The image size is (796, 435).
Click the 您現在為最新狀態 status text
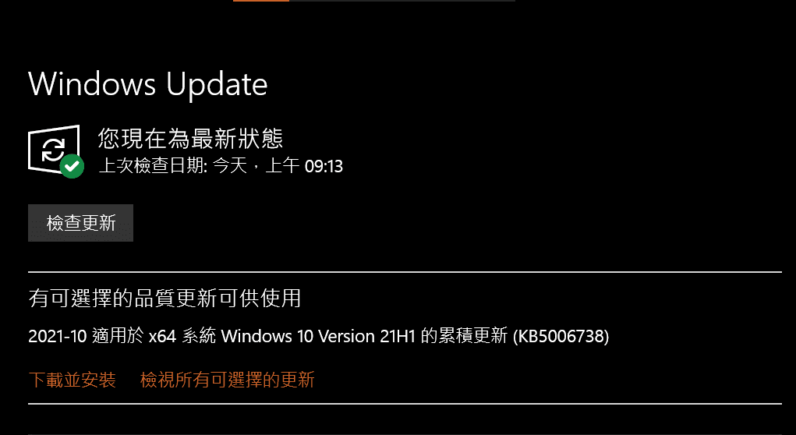(x=190, y=139)
